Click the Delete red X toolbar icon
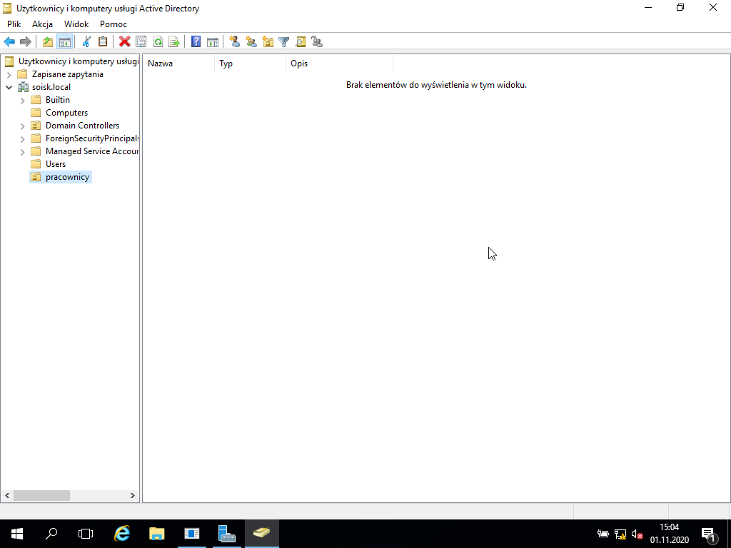 click(x=124, y=41)
